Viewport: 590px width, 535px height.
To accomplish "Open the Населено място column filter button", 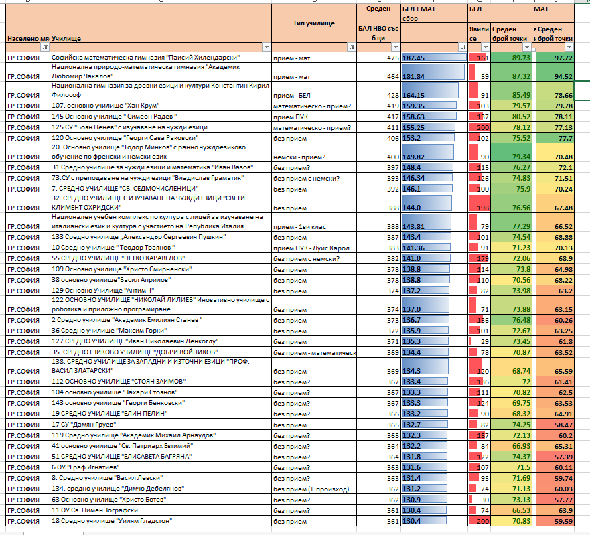I will (45, 48).
